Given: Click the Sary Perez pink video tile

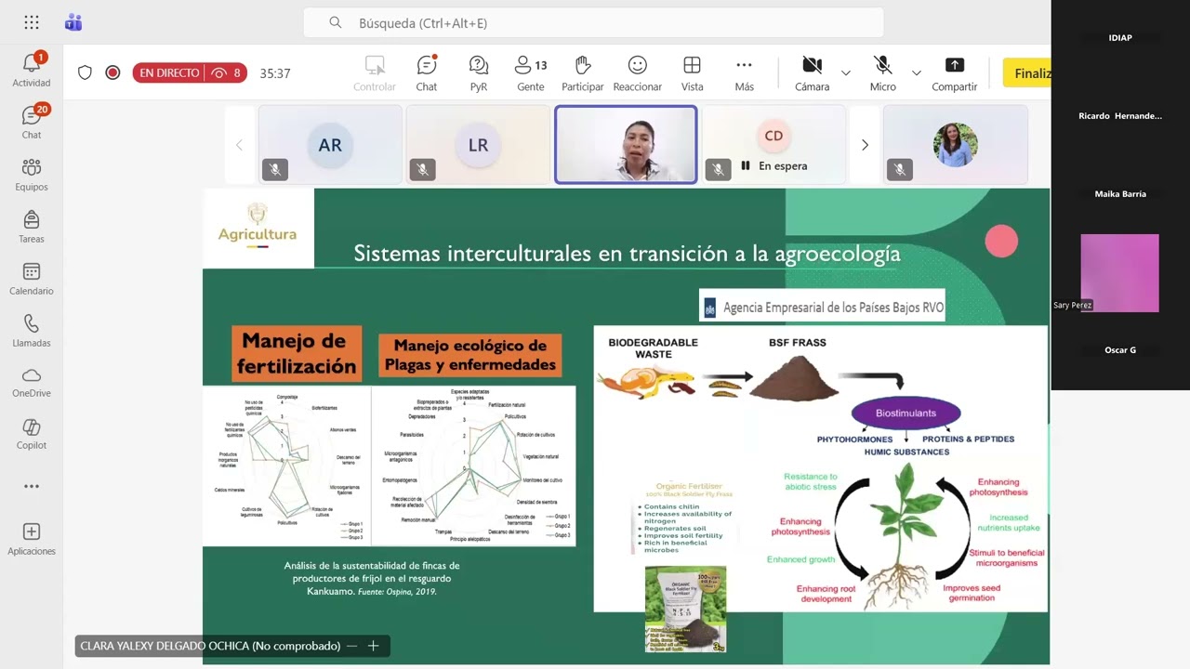Looking at the screenshot, I should pos(1120,272).
